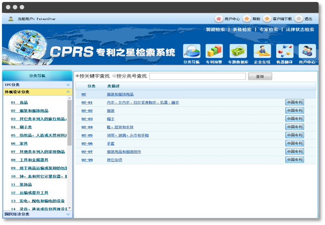325x225 pixels.
Task: Click the 用户中心 home icon in top bar
Action: 218,19
